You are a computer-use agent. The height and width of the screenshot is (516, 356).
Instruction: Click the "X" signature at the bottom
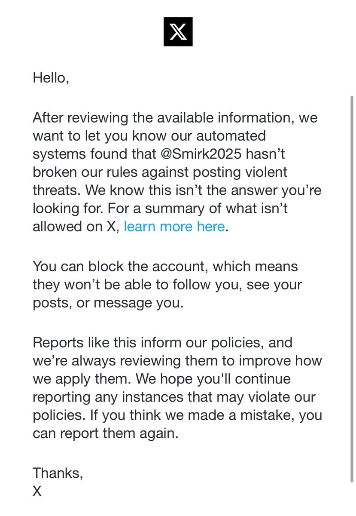37,491
